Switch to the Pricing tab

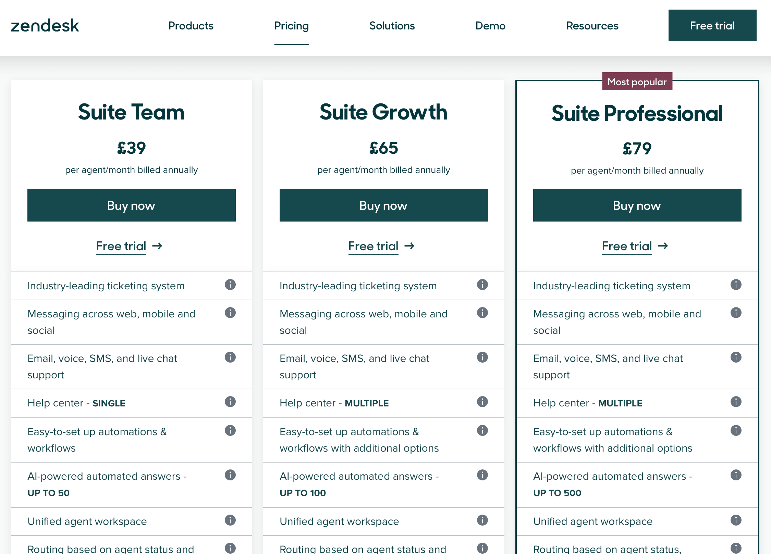coord(291,26)
